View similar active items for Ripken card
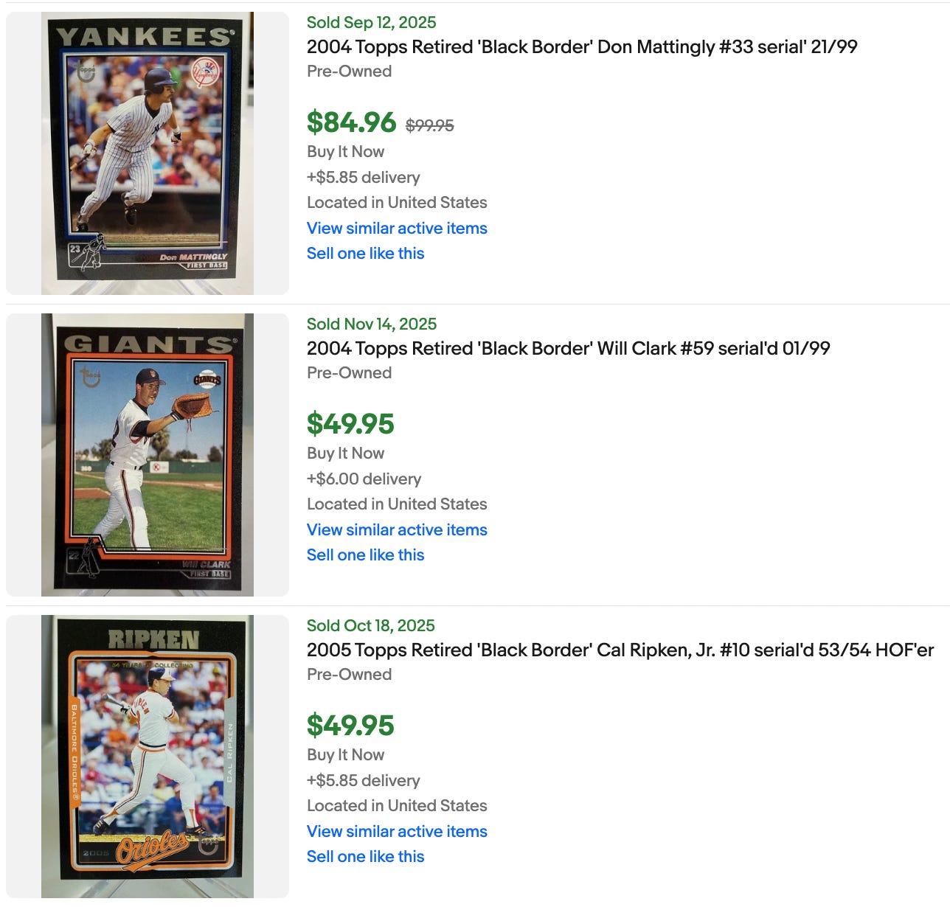Screen dimensions: 950x907 tap(397, 831)
